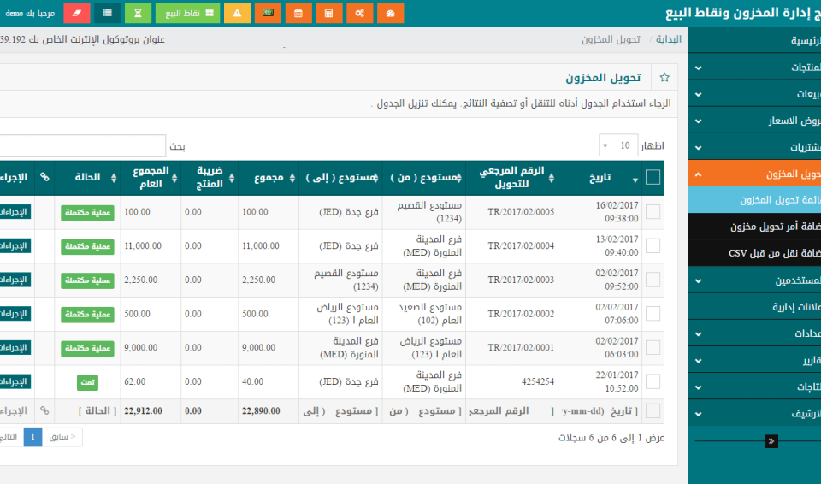Click the green نقاط البيع button
The width and height of the screenshot is (821, 484).
pyautogui.click(x=187, y=14)
